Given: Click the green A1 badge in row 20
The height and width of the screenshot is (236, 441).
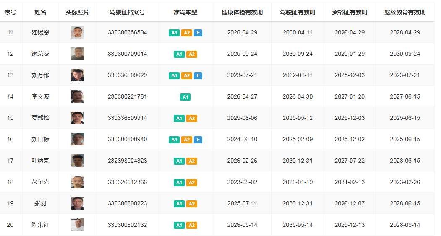Looking at the screenshot, I should [179, 225].
